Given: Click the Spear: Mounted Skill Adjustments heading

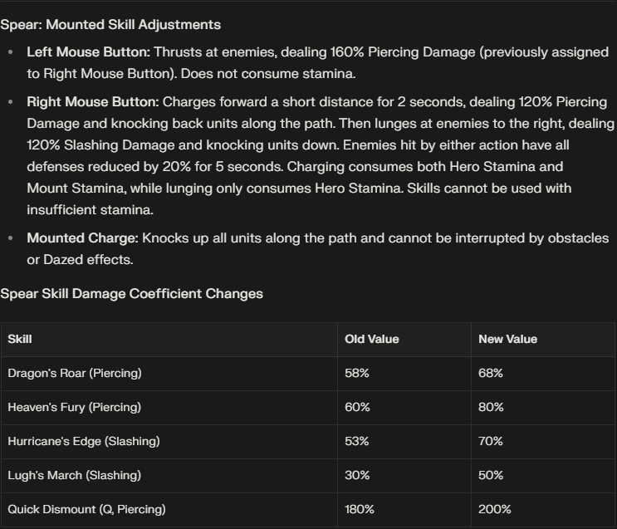Looking at the screenshot, I should tap(110, 24).
